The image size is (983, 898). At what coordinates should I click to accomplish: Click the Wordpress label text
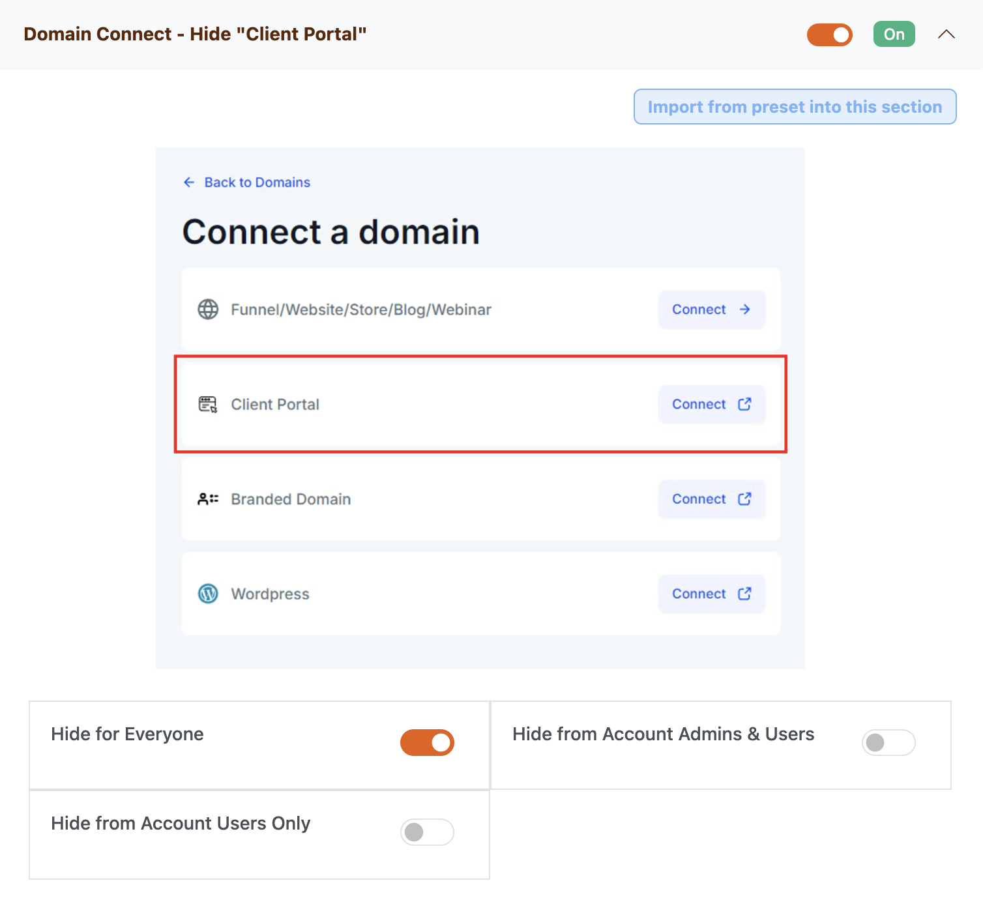pos(270,594)
